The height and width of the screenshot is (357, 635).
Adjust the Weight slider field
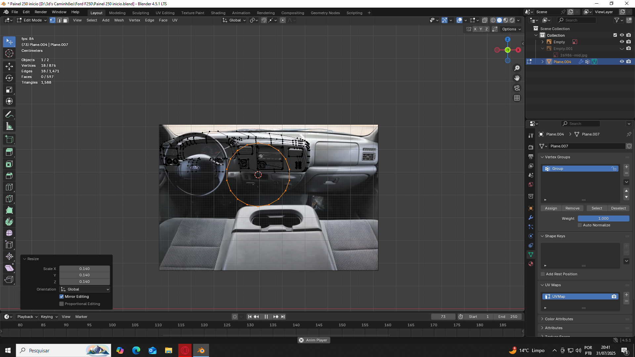pyautogui.click(x=603, y=218)
